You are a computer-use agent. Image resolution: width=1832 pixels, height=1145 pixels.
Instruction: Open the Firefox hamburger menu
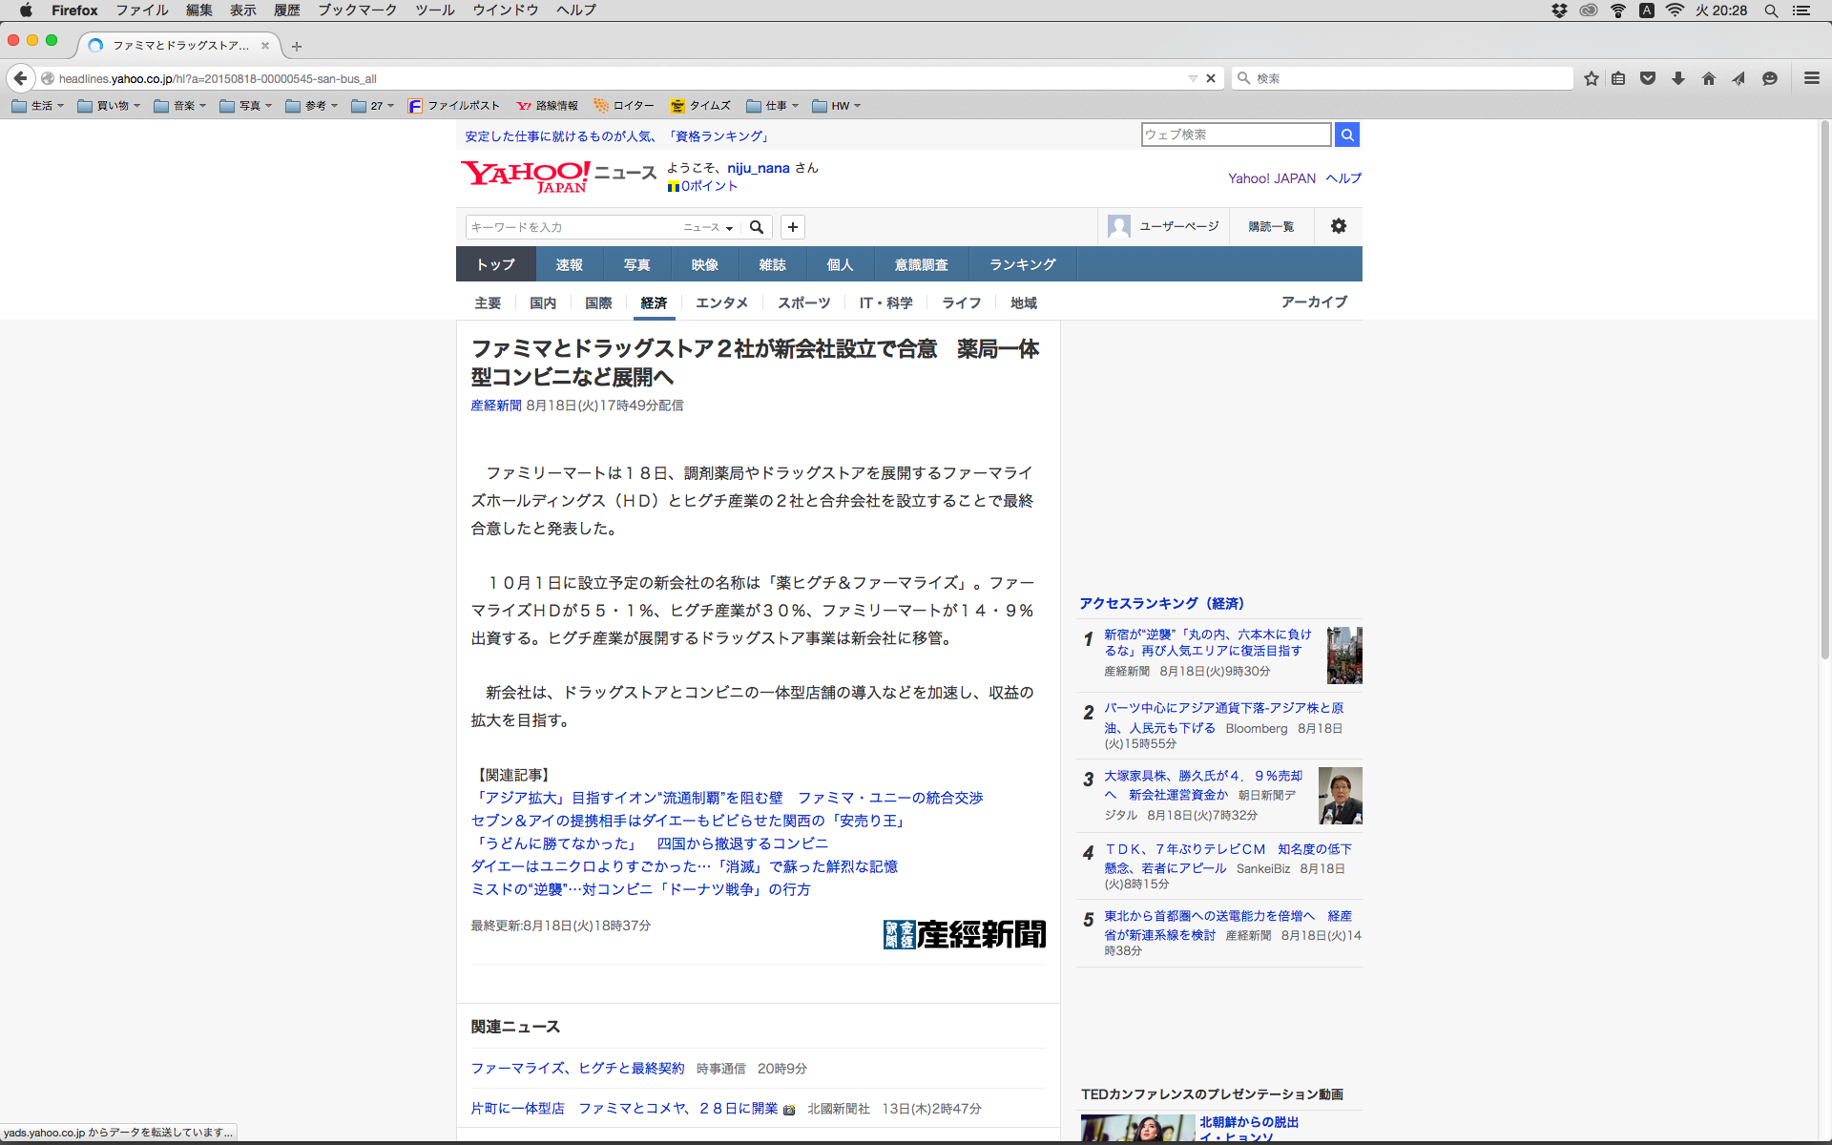point(1811,78)
